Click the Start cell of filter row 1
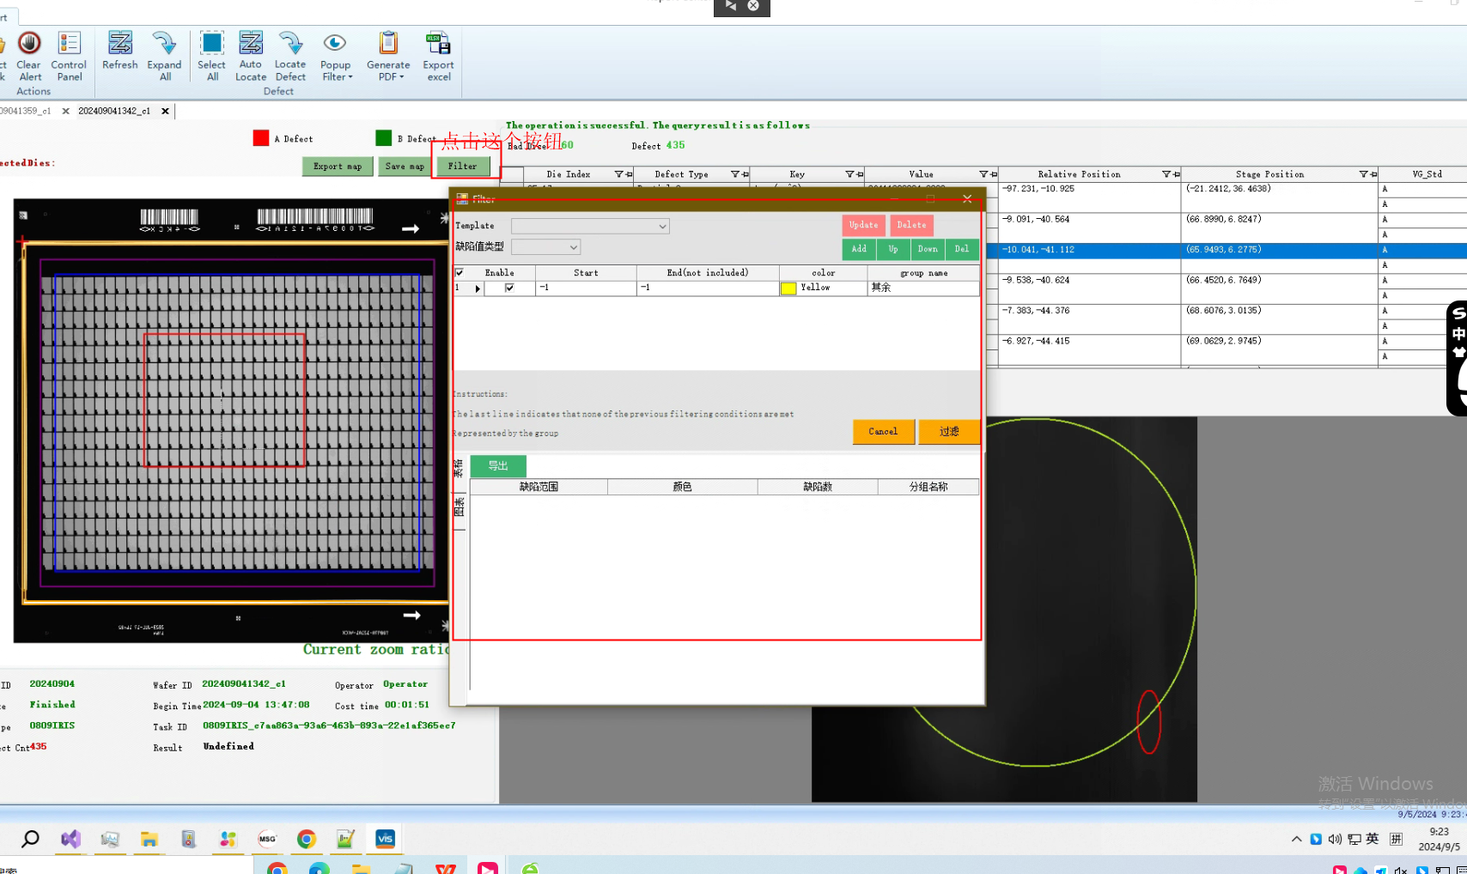Viewport: 1467px width, 874px height. point(587,288)
